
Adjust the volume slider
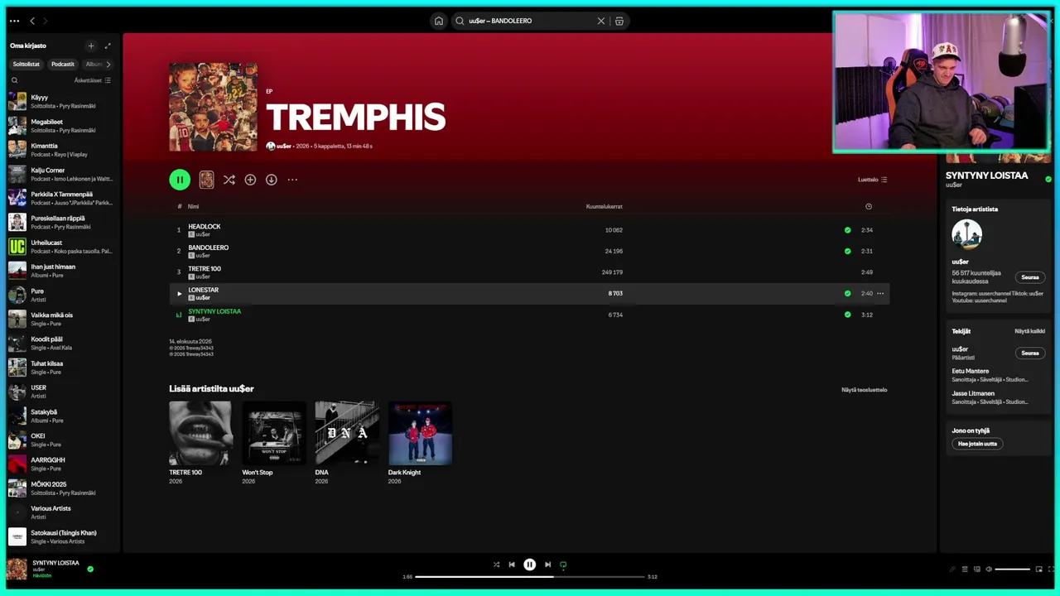(1013, 569)
